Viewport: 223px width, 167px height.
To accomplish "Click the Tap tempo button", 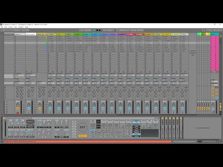I will [x=2, y=30].
